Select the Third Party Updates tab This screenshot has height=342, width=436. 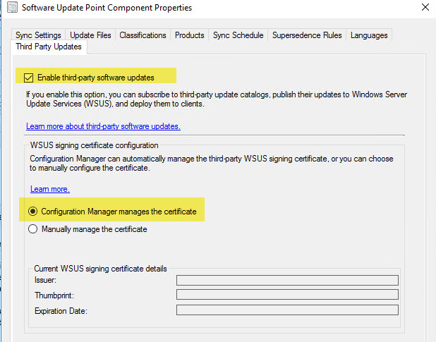point(49,47)
